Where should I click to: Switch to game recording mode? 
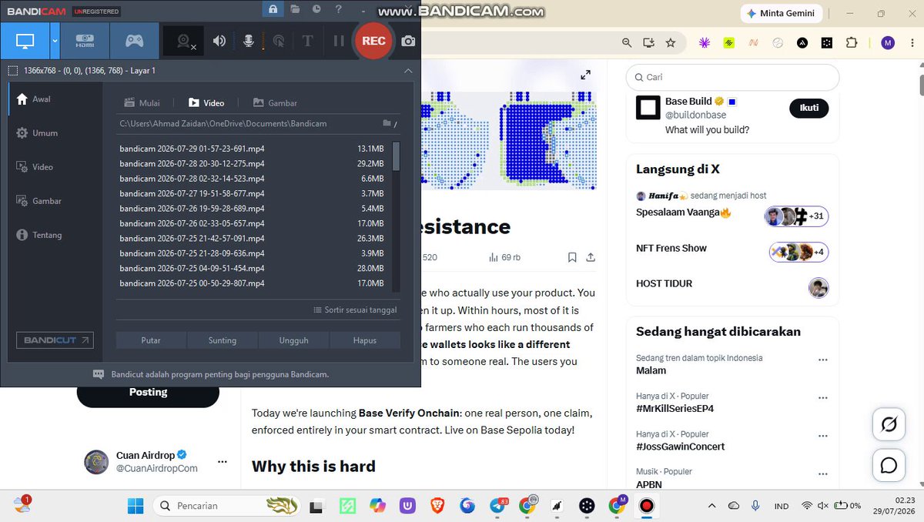pyautogui.click(x=135, y=41)
